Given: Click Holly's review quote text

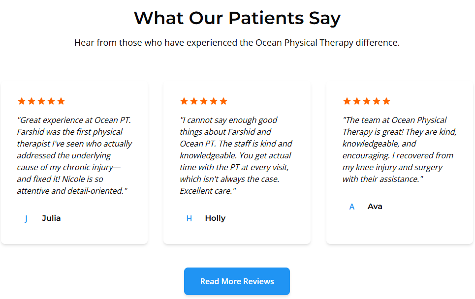Looking at the screenshot, I should pos(236,155).
